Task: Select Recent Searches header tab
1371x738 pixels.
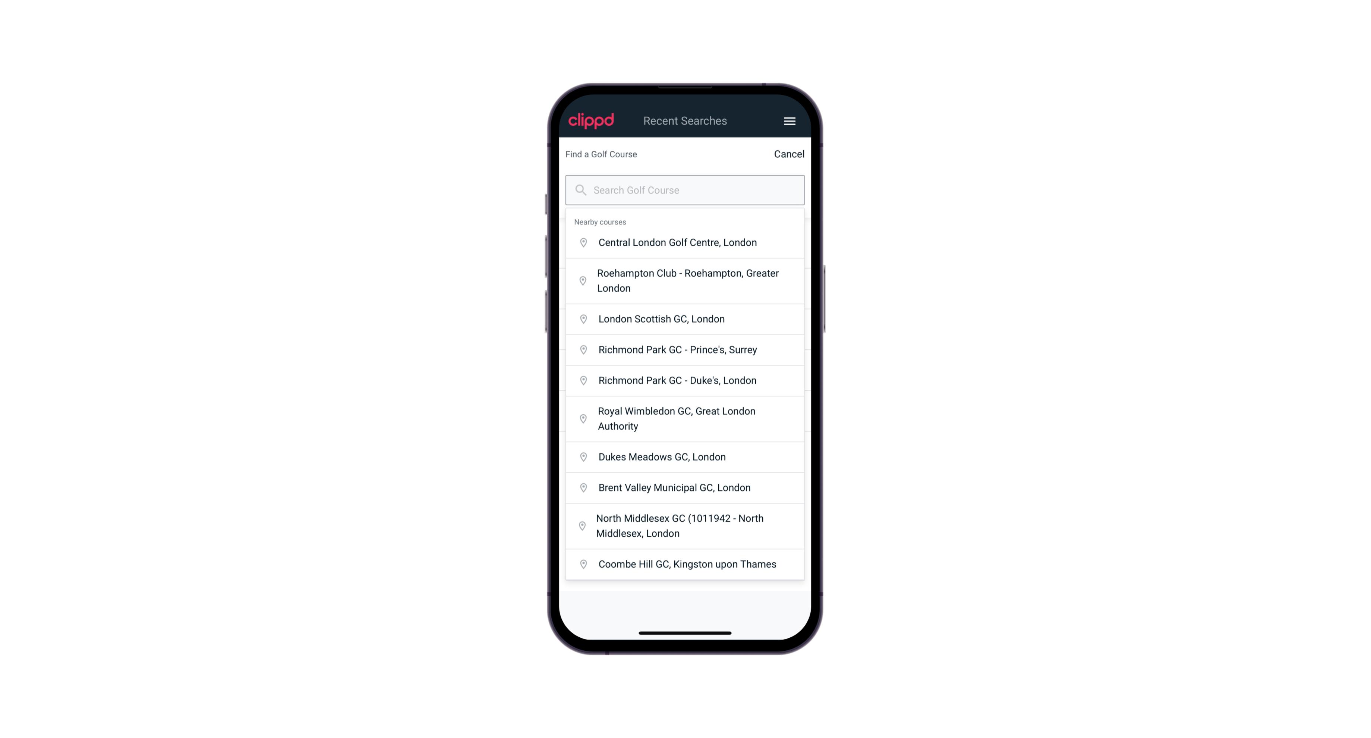Action: [685, 121]
